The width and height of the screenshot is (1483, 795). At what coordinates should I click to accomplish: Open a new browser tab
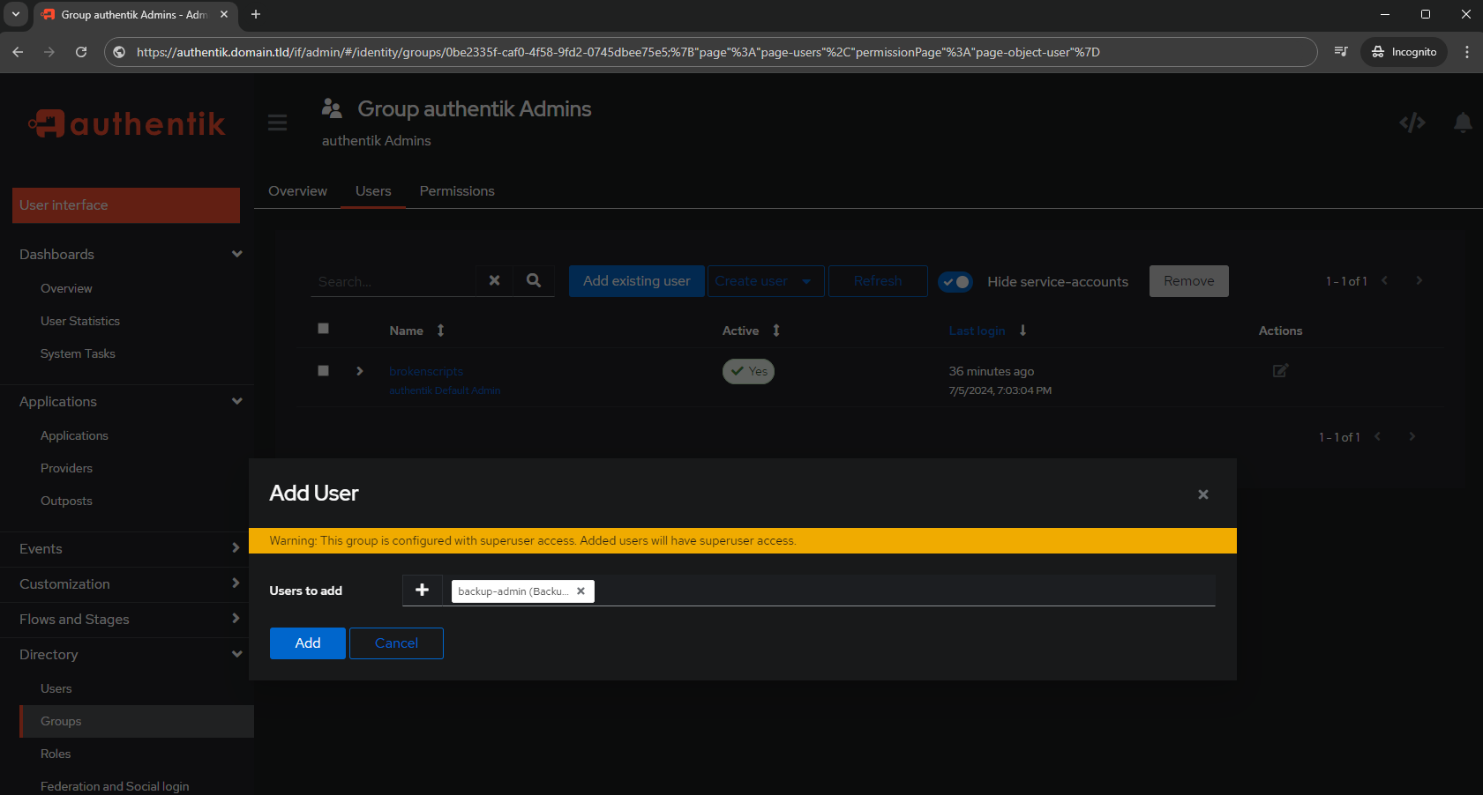(x=256, y=14)
